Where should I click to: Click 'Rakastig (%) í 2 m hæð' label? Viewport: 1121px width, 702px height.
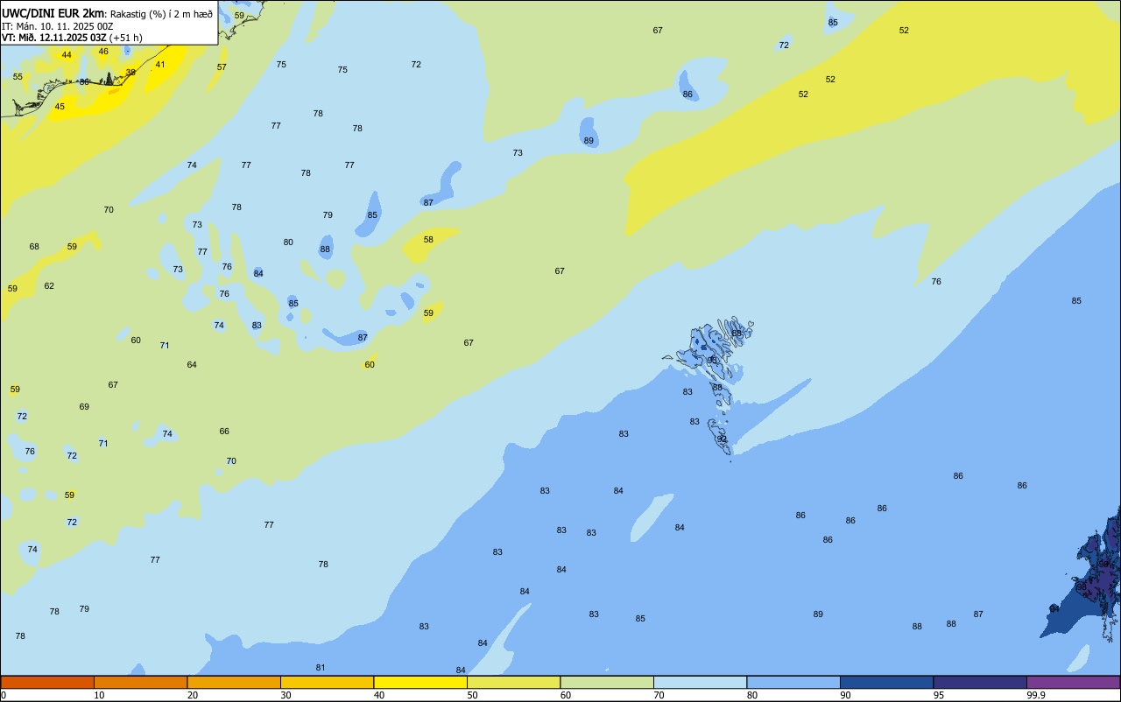(161, 14)
